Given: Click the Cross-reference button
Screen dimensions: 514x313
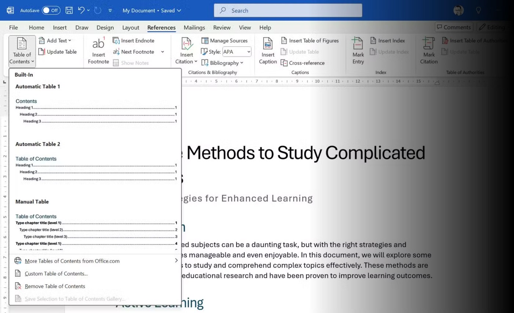Looking at the screenshot, I should (x=303, y=63).
